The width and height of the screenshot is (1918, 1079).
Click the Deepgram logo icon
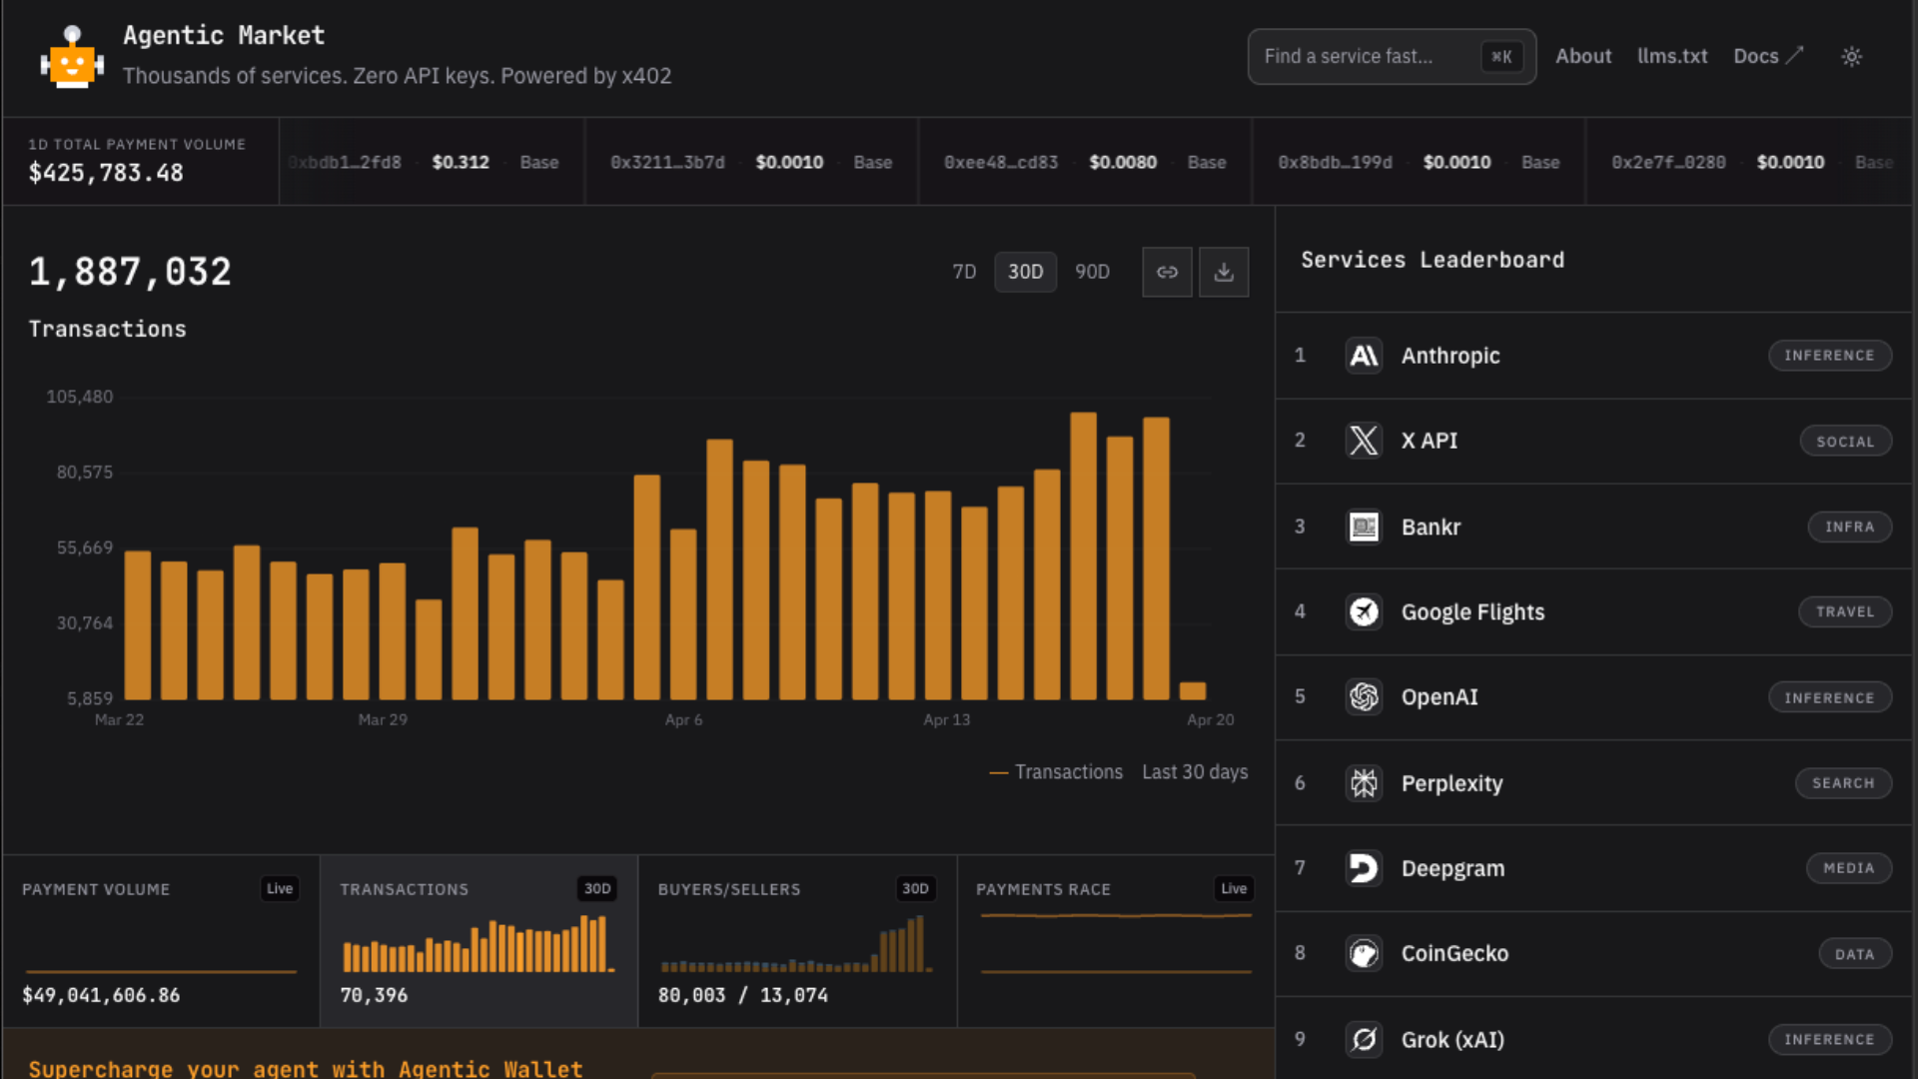pos(1364,868)
